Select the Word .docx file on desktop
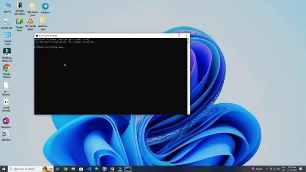306x172 pixels. point(6,136)
